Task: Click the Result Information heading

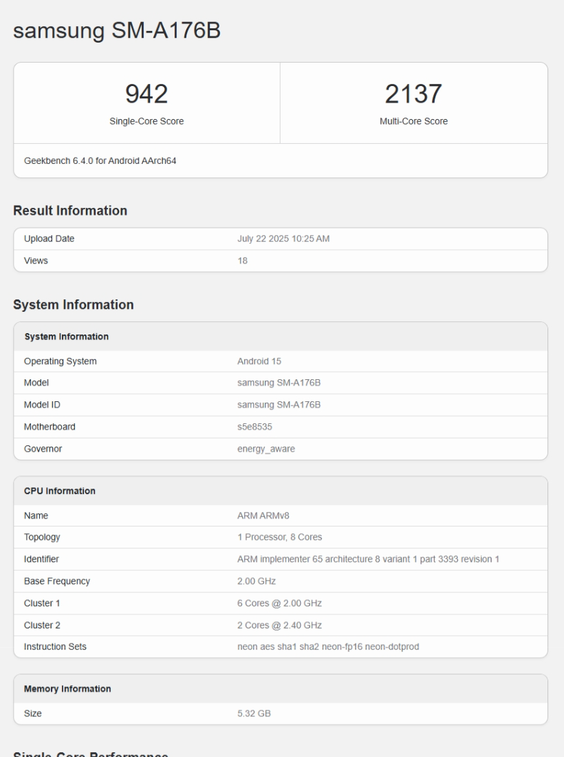Action: pos(70,211)
